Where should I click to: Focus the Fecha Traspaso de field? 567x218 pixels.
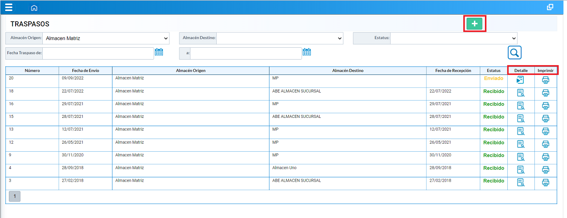98,53
